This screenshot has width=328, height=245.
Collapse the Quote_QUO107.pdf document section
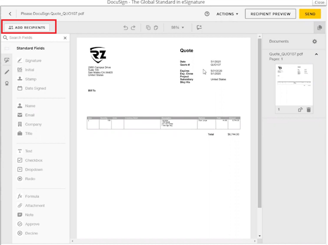pyautogui.click(x=316, y=54)
